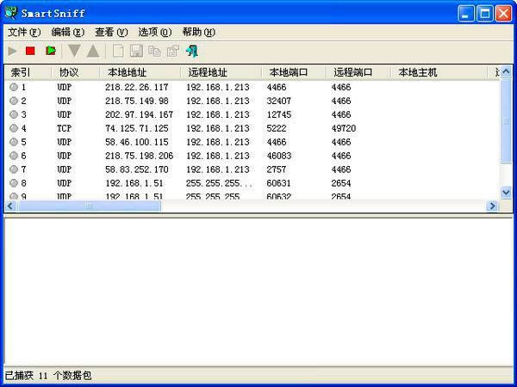Open the 帮助(H) menu
The height and width of the screenshot is (387, 517).
coord(198,33)
